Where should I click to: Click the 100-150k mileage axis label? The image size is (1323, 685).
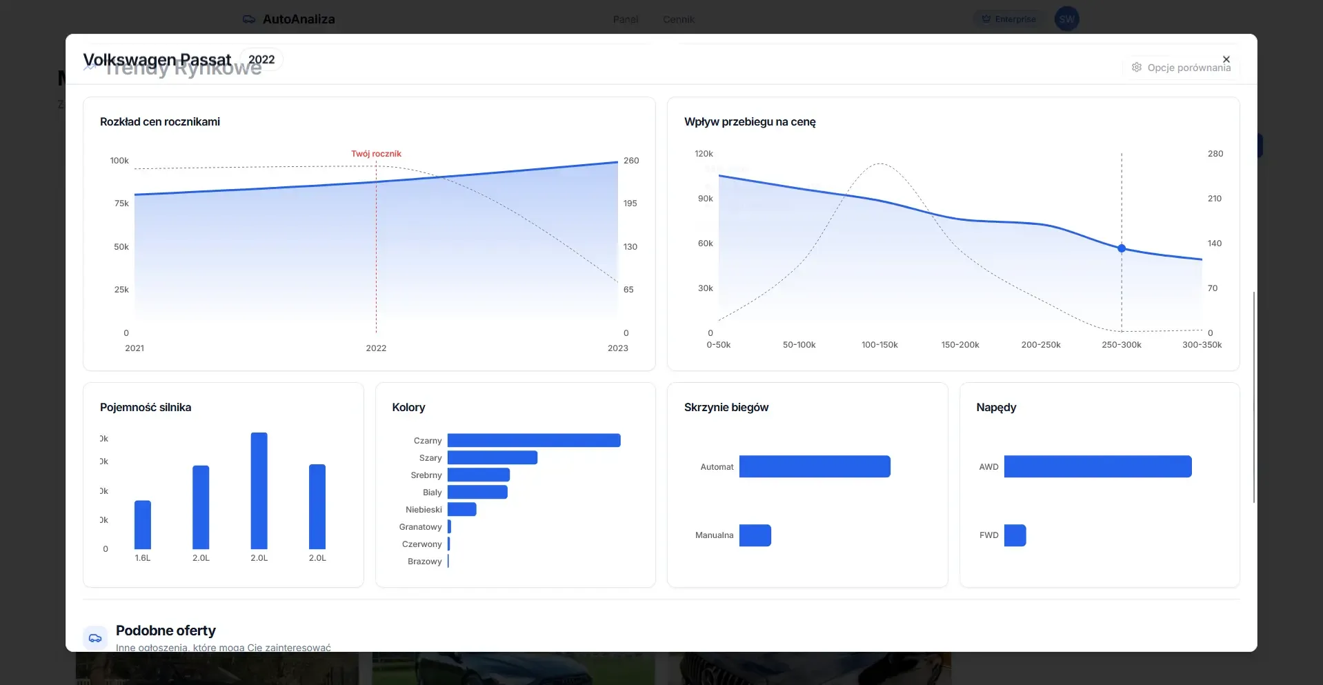[879, 345]
